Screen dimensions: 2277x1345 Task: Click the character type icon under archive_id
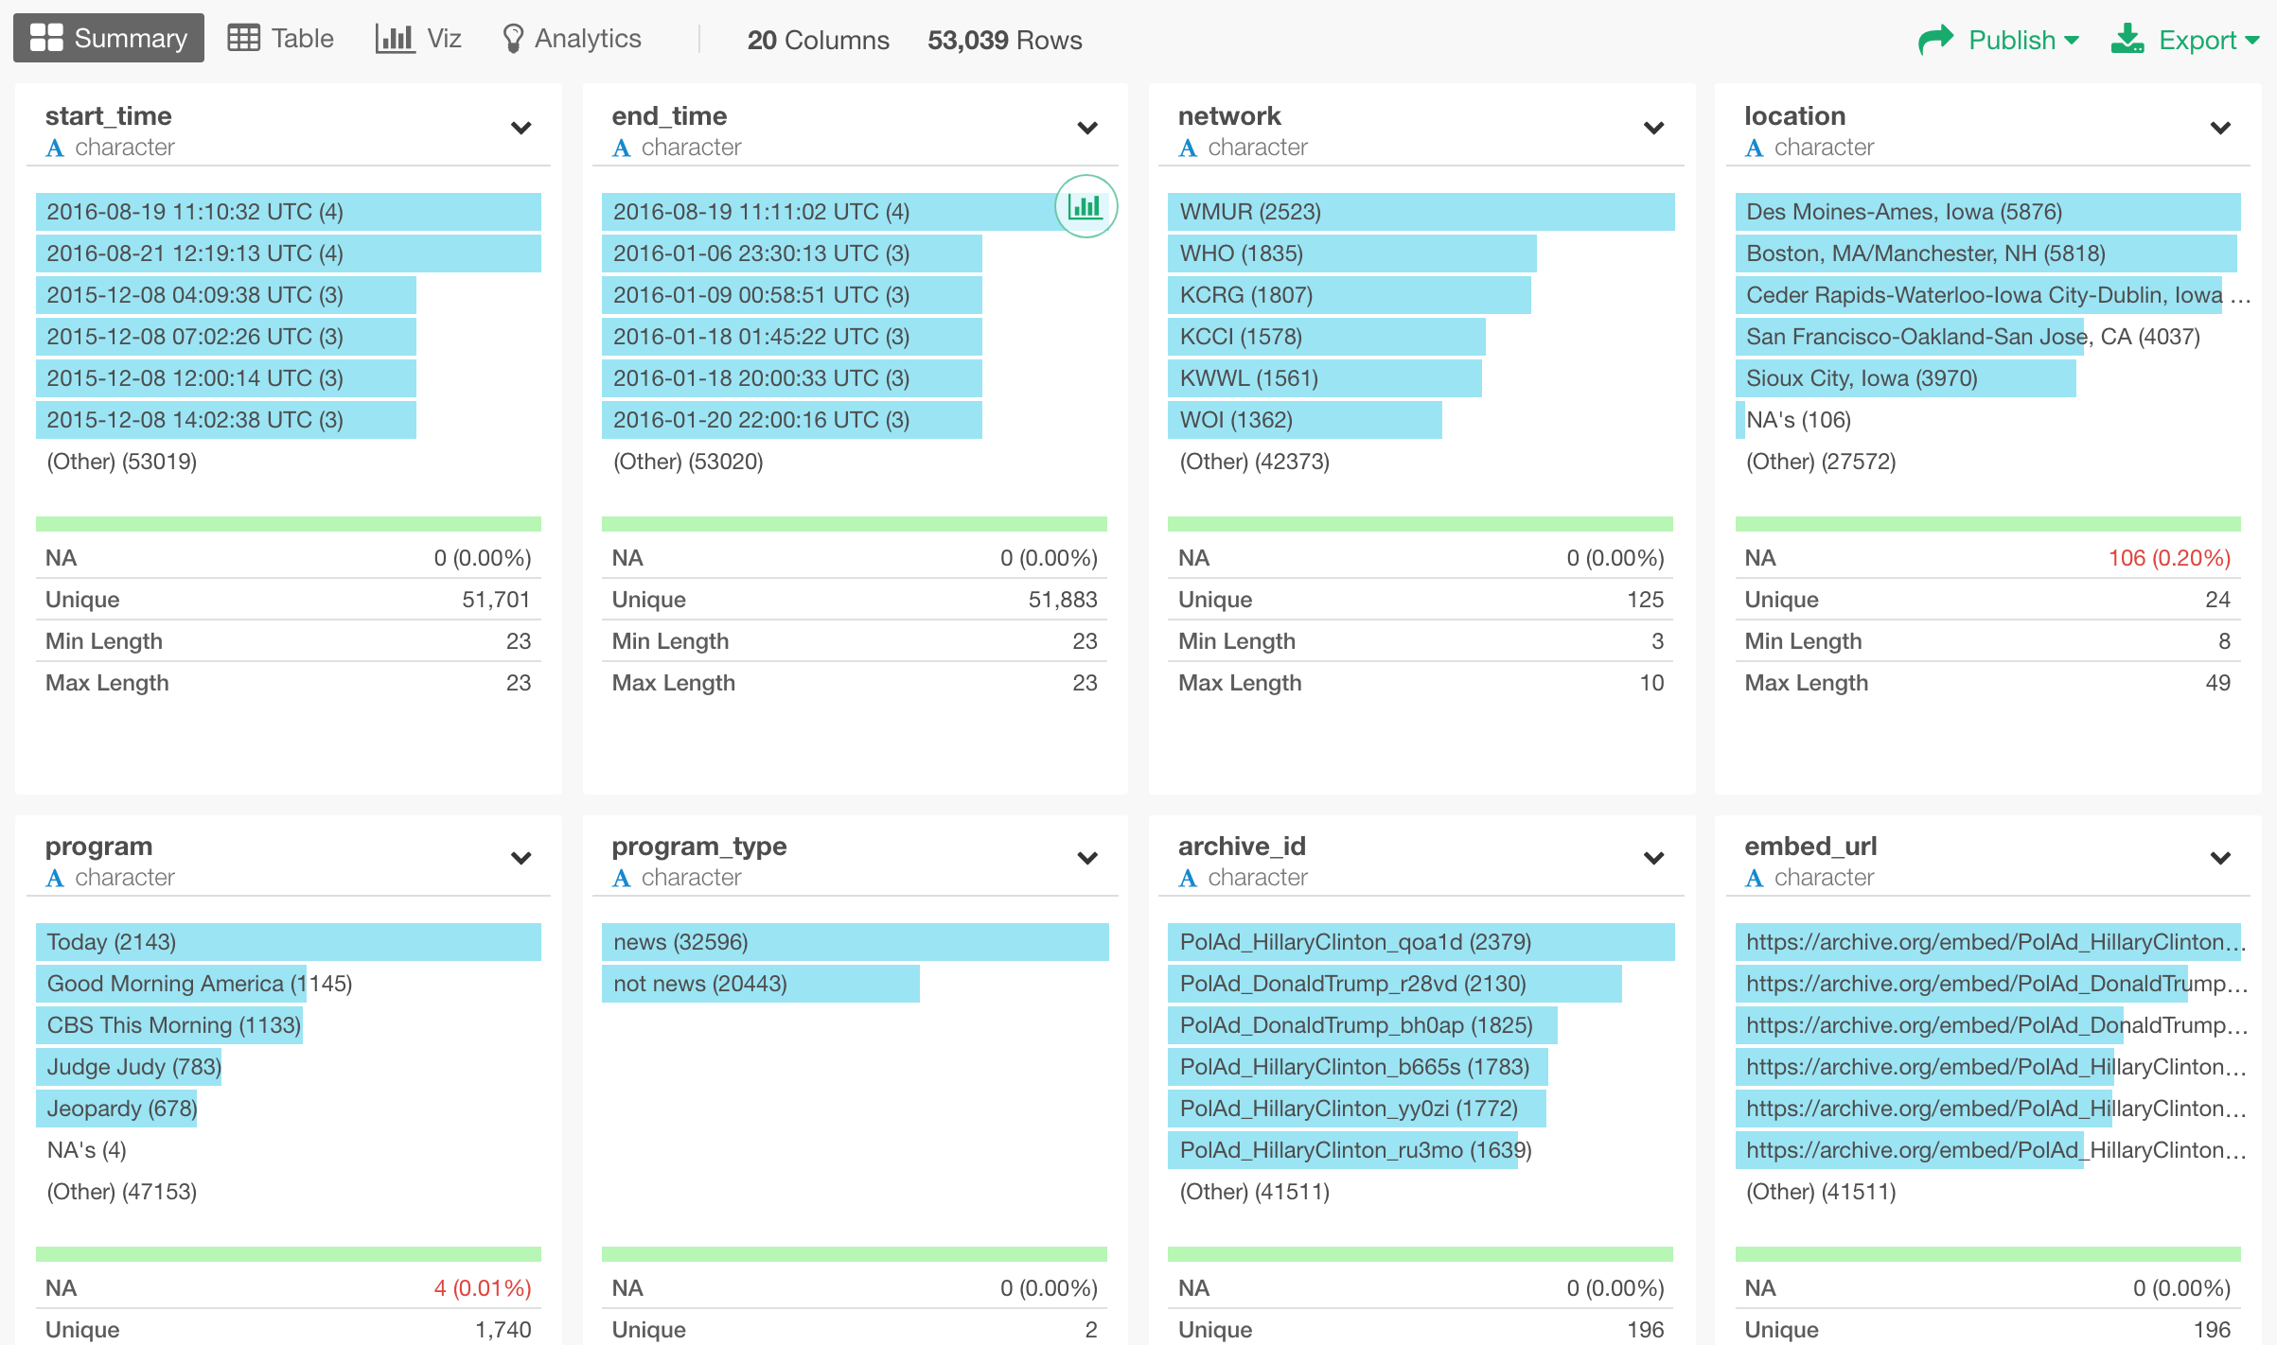[x=1188, y=878]
